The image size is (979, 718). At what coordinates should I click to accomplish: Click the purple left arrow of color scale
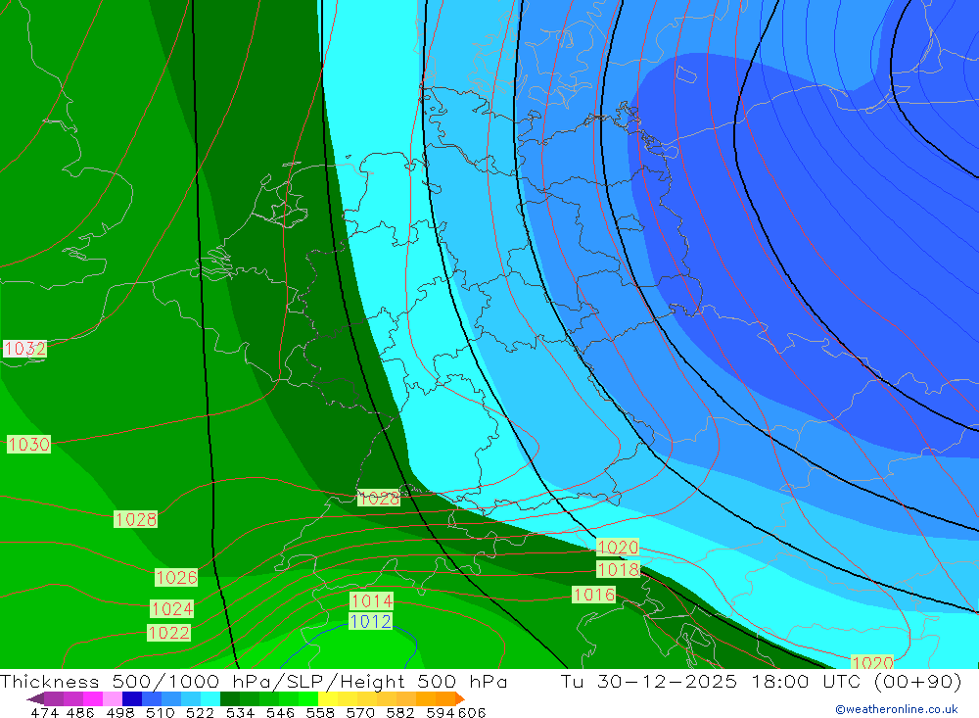(x=35, y=698)
